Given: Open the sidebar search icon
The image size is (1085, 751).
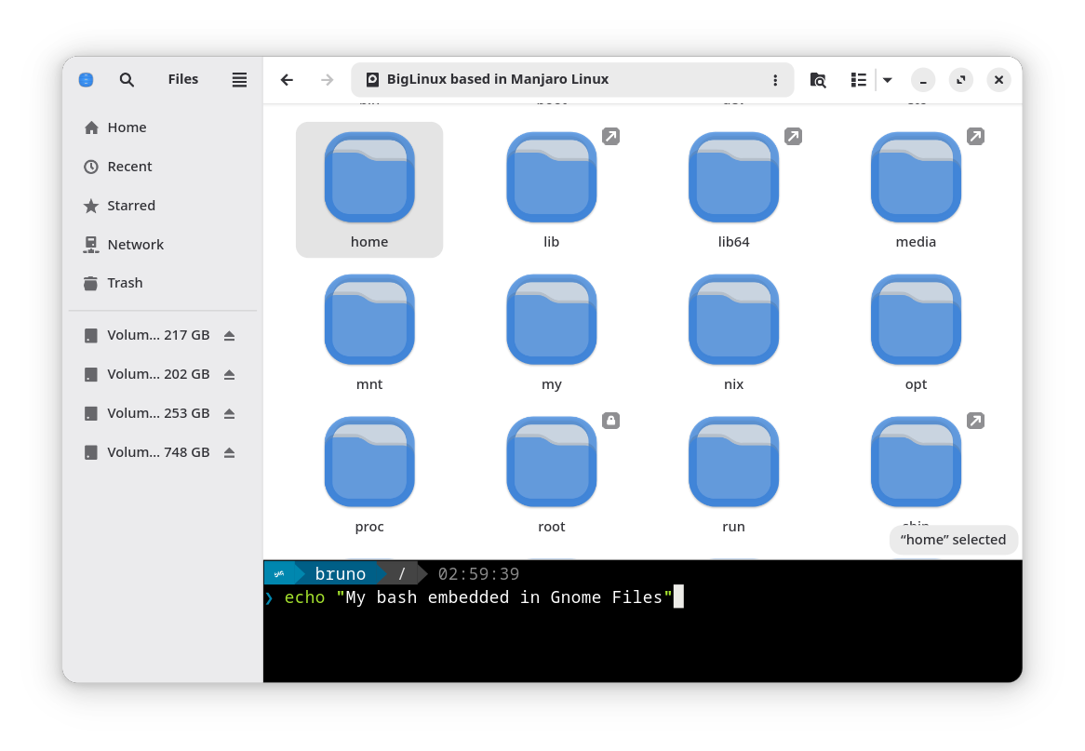Looking at the screenshot, I should (x=127, y=80).
